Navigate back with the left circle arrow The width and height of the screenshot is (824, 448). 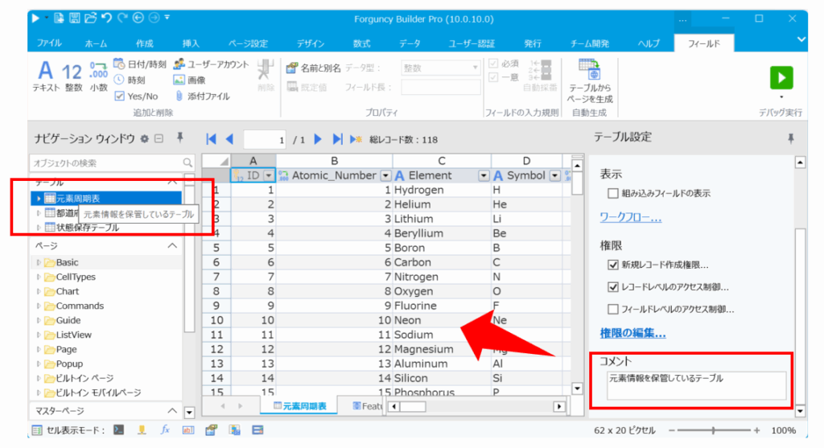[138, 18]
